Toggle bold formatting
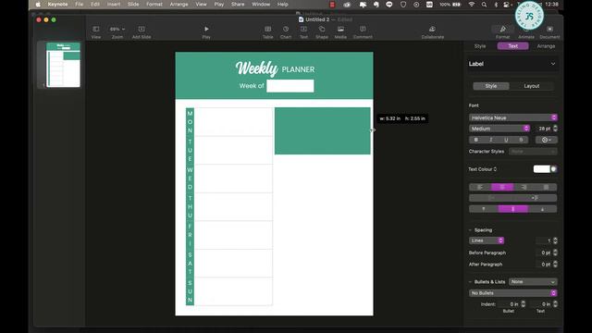 (476, 140)
